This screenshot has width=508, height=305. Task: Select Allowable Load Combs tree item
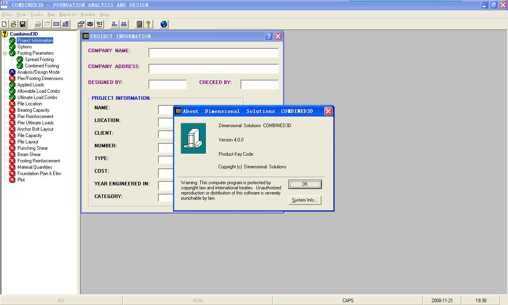point(38,91)
